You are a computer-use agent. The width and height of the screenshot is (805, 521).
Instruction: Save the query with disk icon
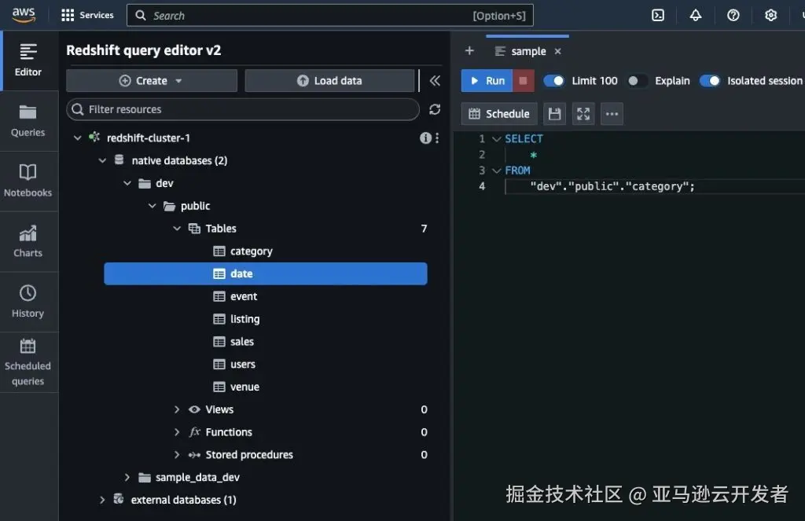coord(554,114)
